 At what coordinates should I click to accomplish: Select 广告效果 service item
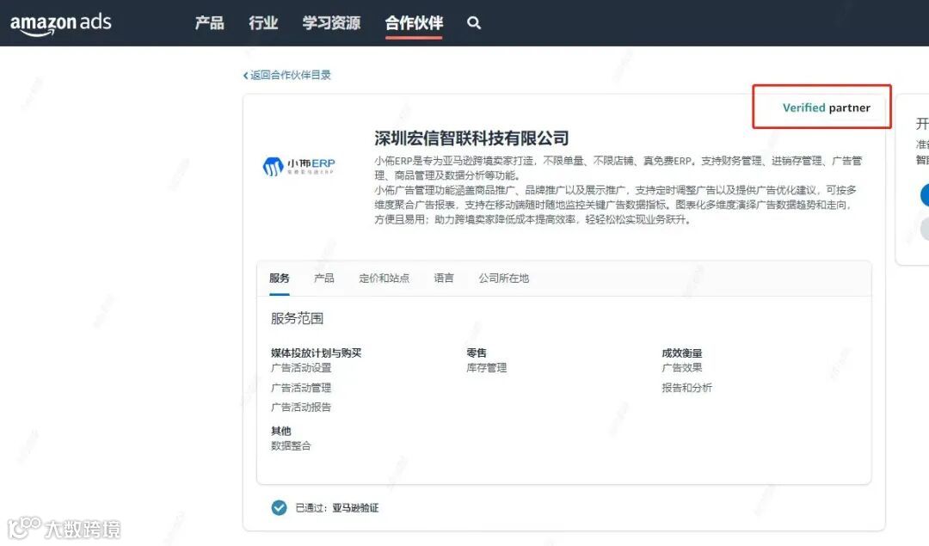pos(682,368)
